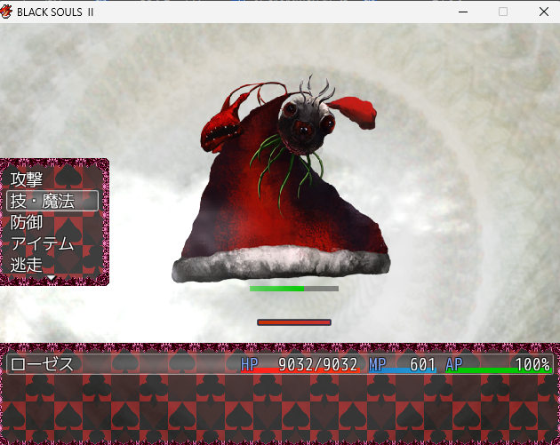Click the red hat monster enemy
The height and width of the screenshot is (445, 560).
pos(281,179)
